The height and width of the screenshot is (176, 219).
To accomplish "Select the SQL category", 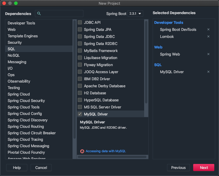I will (39, 49).
